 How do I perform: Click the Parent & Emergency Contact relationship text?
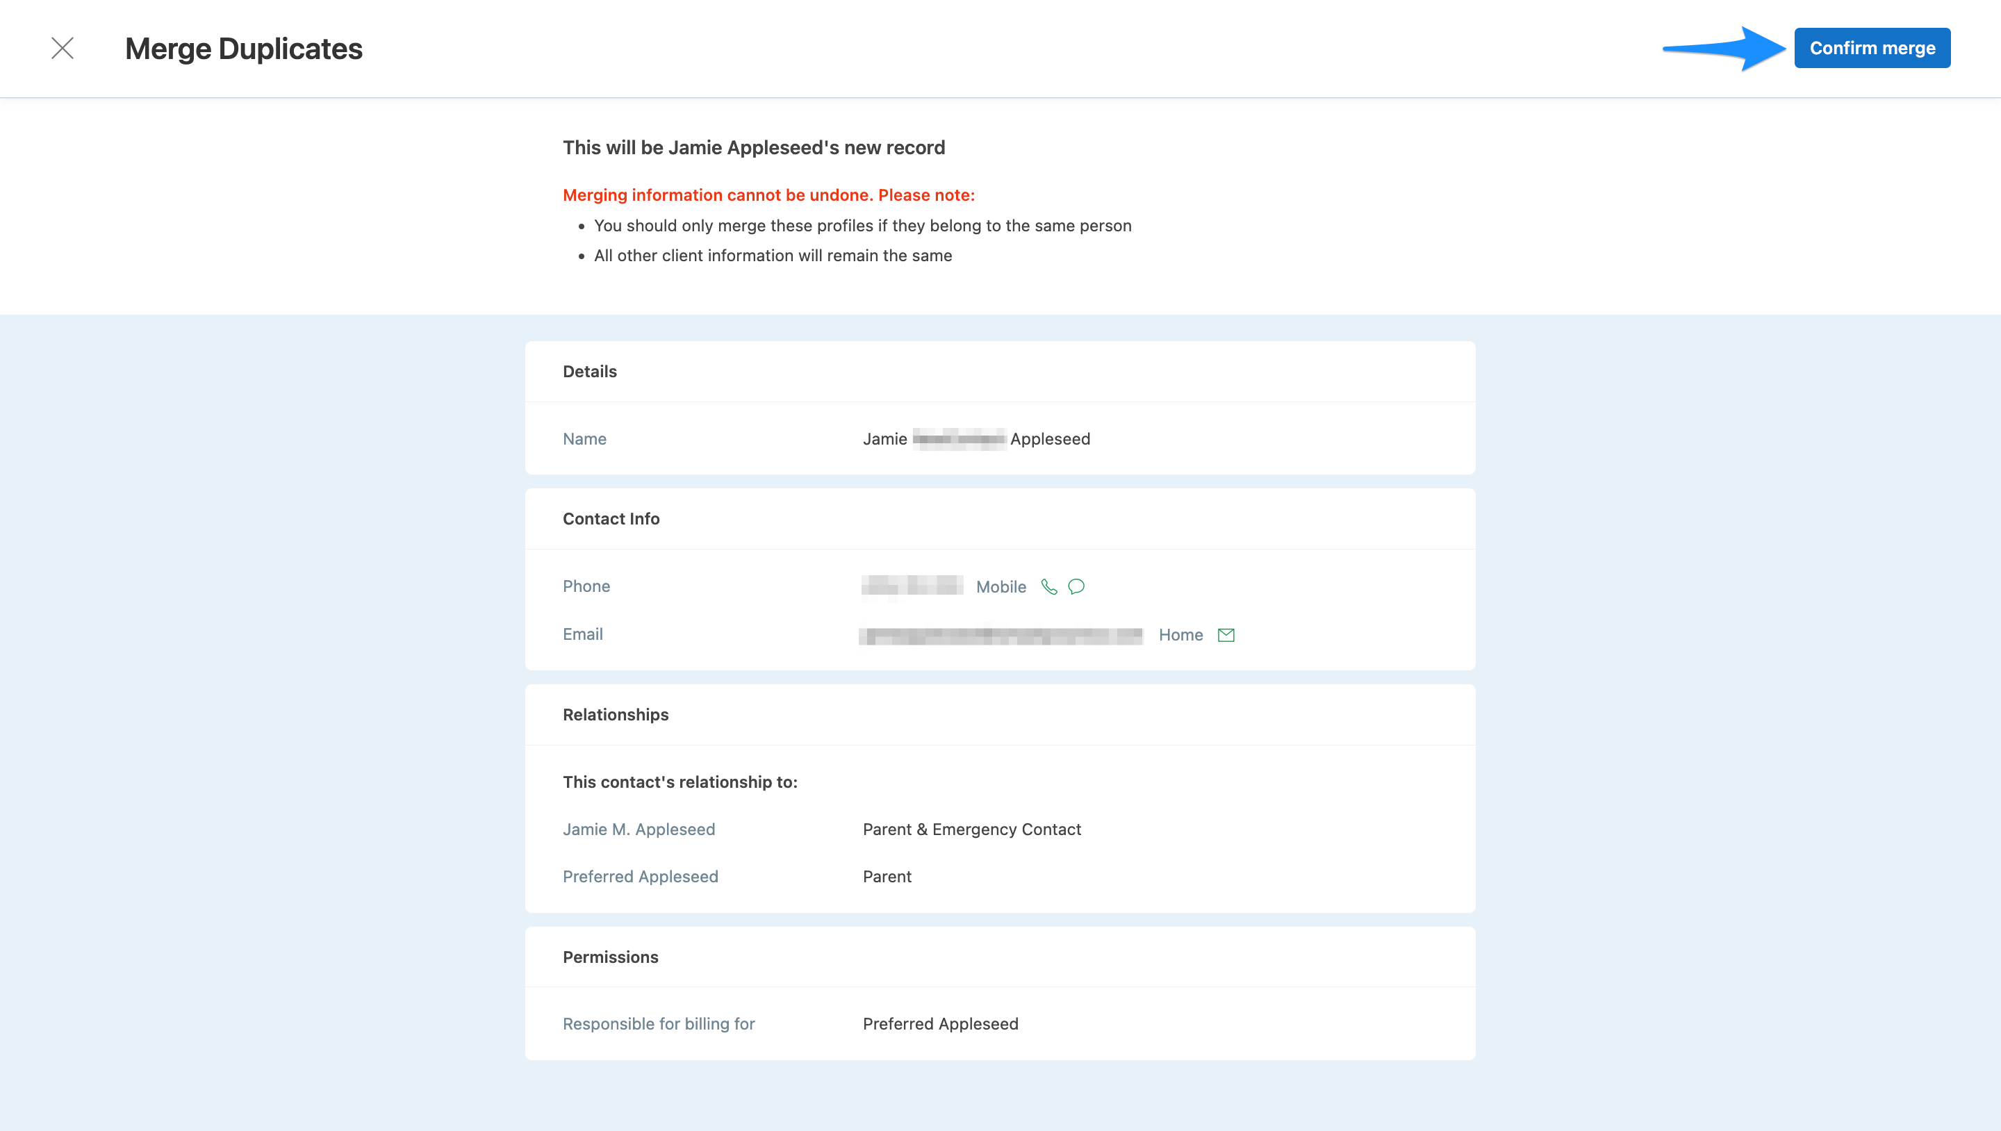click(971, 829)
